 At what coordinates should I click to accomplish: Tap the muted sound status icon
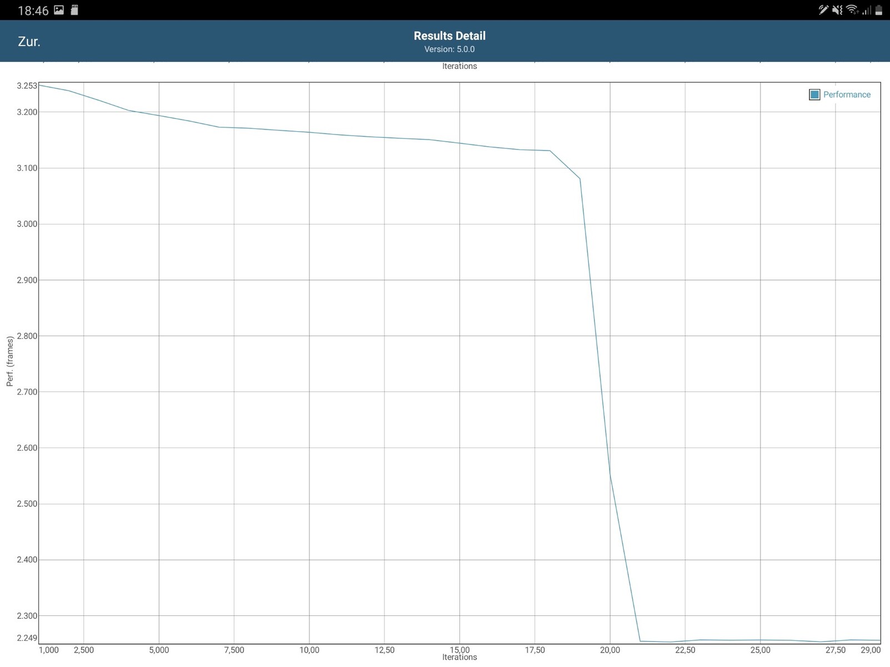point(837,10)
